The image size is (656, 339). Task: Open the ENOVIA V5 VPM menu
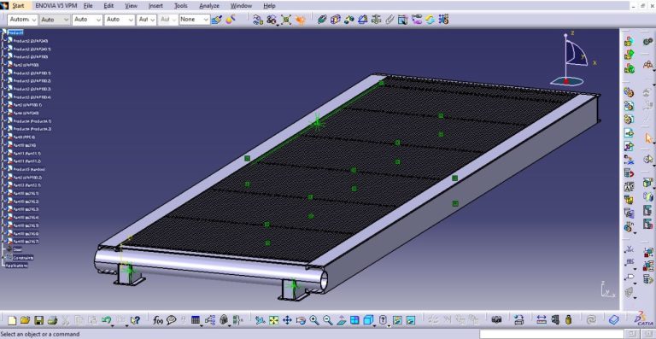click(56, 6)
